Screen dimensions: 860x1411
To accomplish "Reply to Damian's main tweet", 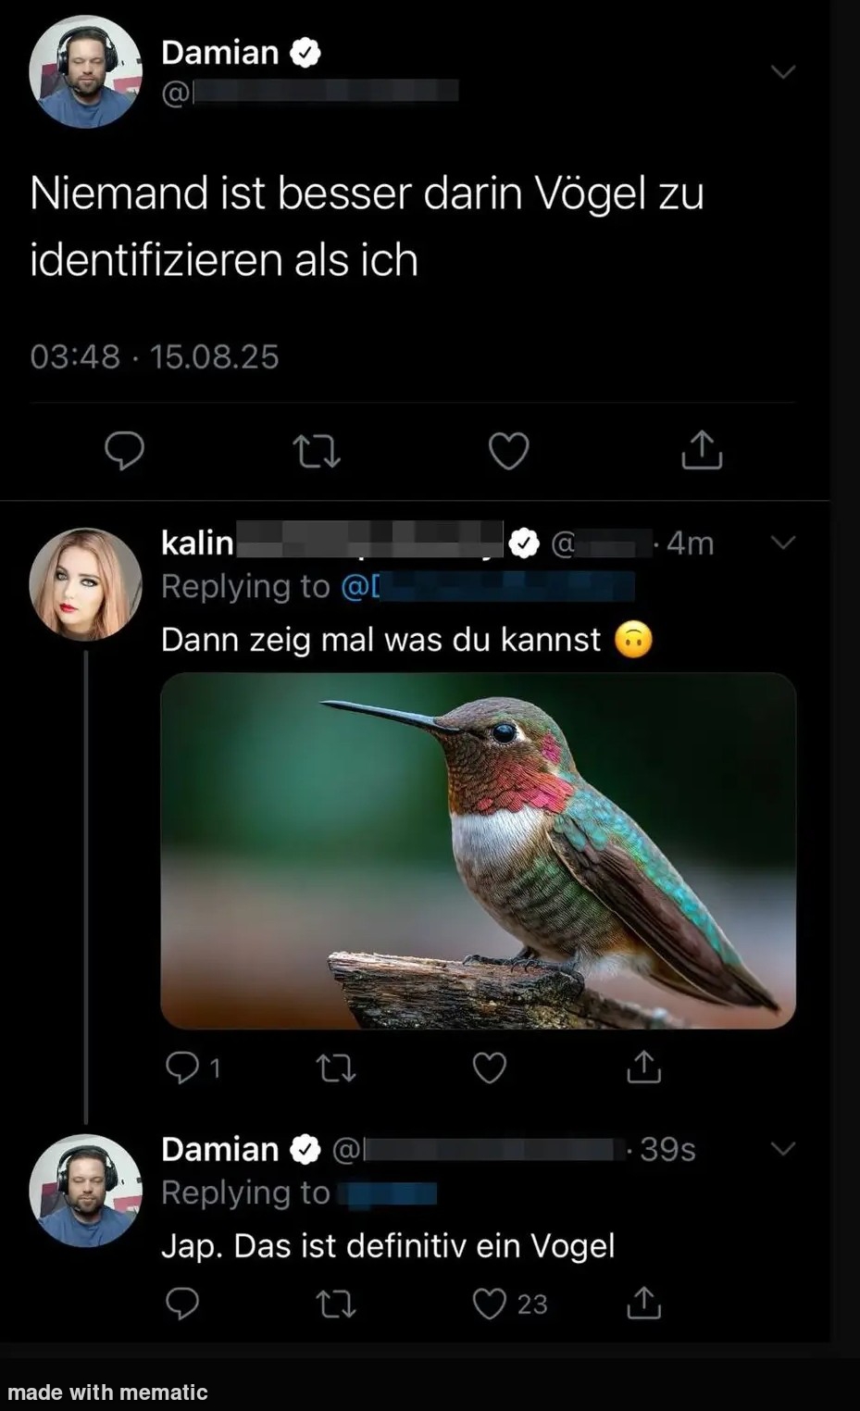I will [x=124, y=451].
